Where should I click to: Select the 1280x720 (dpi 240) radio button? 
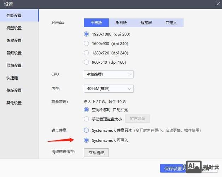click(86, 53)
